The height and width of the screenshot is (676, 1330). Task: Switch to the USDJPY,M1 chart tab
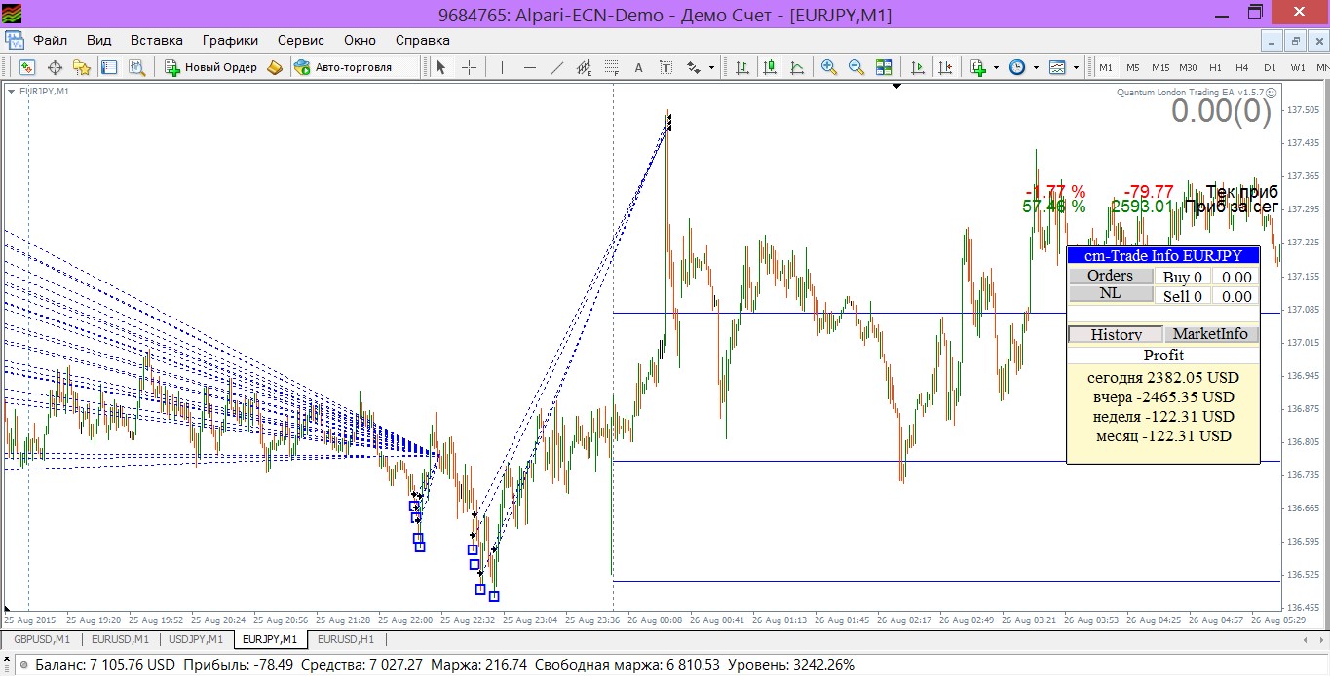(x=196, y=639)
